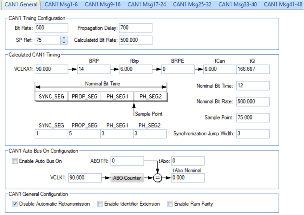Tick the Enable Identifier Extension checkbox

(100, 204)
